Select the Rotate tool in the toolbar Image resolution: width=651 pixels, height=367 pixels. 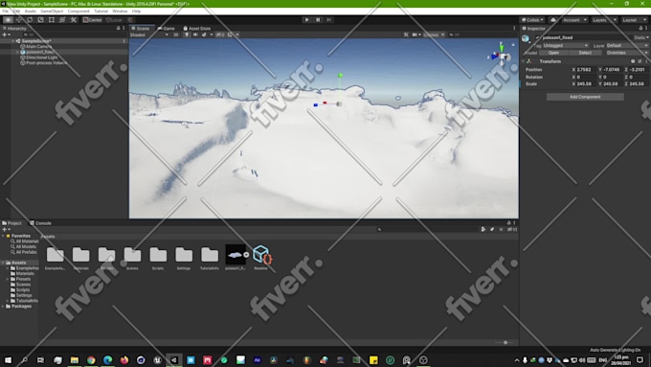(30, 19)
